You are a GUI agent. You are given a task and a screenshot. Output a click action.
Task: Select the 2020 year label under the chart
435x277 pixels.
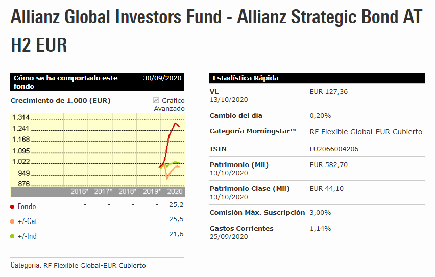175,192
